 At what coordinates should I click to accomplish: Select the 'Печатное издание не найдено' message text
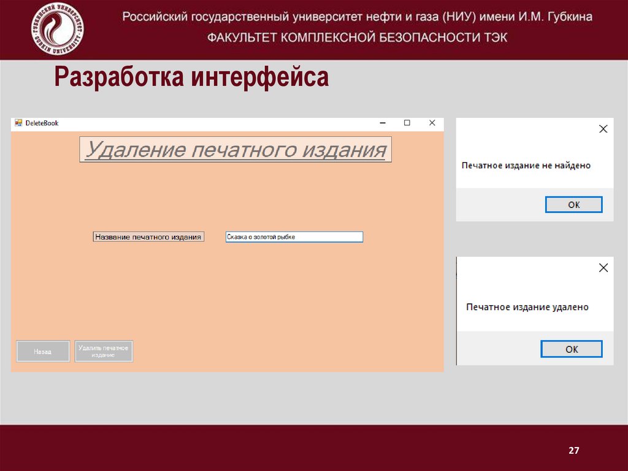[526, 165]
